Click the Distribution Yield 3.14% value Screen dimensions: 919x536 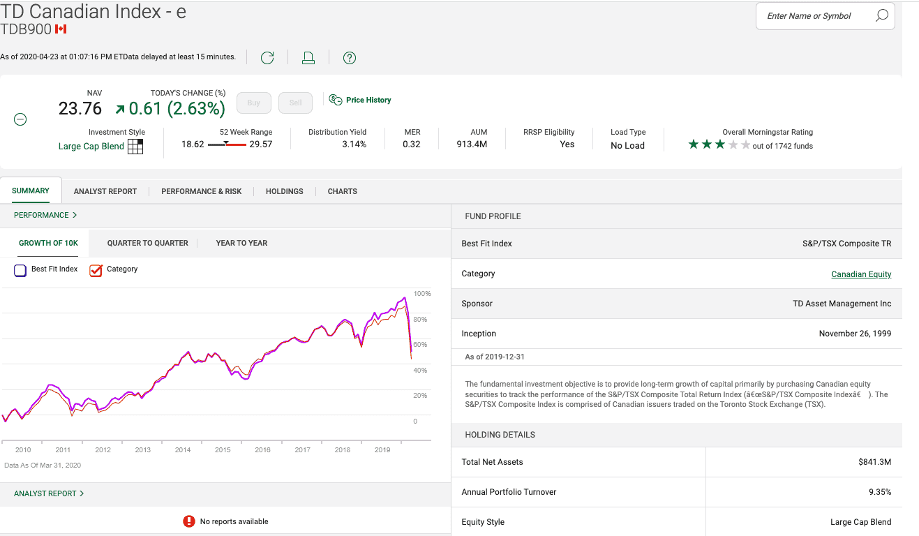354,144
